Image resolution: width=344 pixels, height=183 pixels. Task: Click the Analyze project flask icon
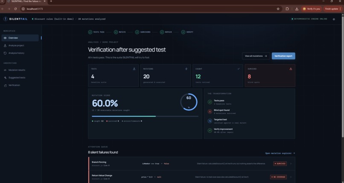pos(5,45)
